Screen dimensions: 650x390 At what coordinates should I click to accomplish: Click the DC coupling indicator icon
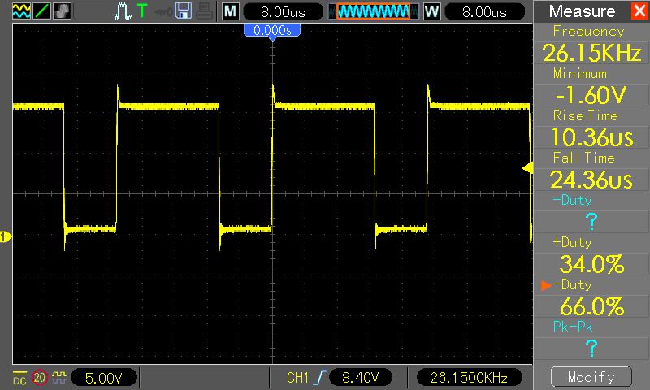point(19,378)
